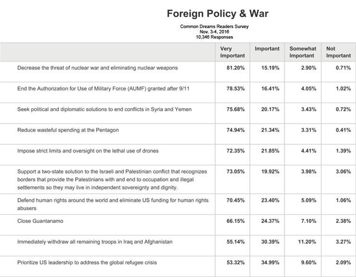Image resolution: width=356 pixels, height=277 pixels.
Task: Click the "Defend human rights" row text
Action: [x=113, y=204]
